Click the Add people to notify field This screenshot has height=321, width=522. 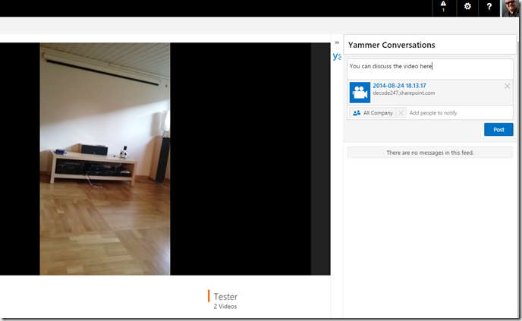tap(460, 113)
